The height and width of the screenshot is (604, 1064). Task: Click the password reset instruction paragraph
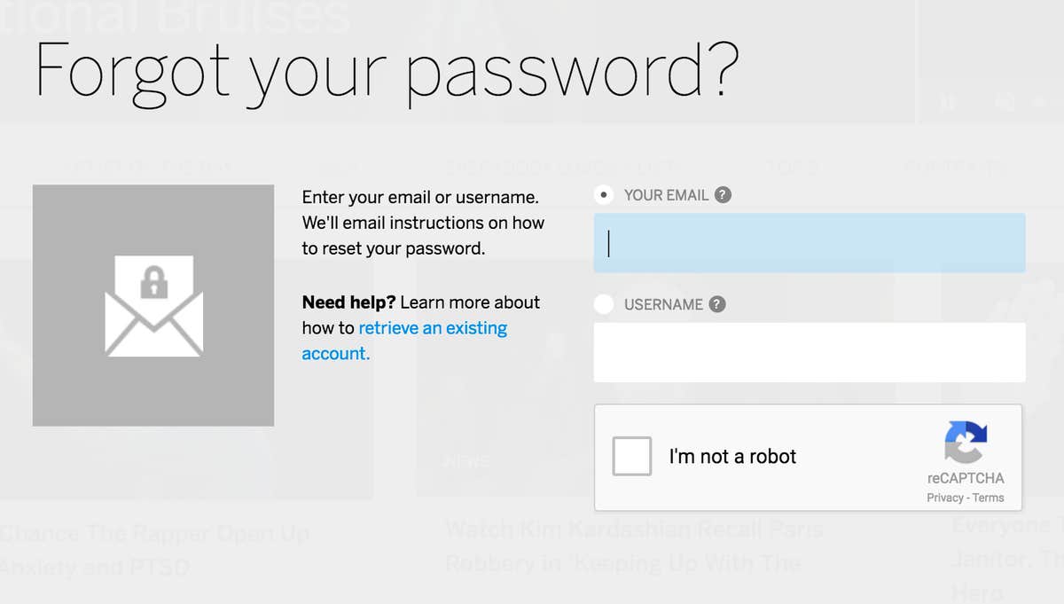[423, 223]
